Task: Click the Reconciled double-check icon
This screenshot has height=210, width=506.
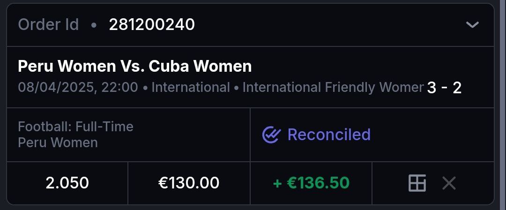Action: 271,135
